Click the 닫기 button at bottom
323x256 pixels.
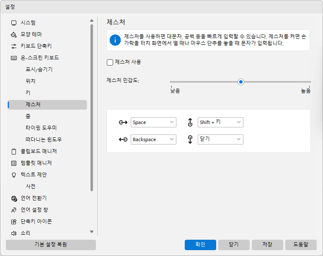pyautogui.click(x=234, y=245)
